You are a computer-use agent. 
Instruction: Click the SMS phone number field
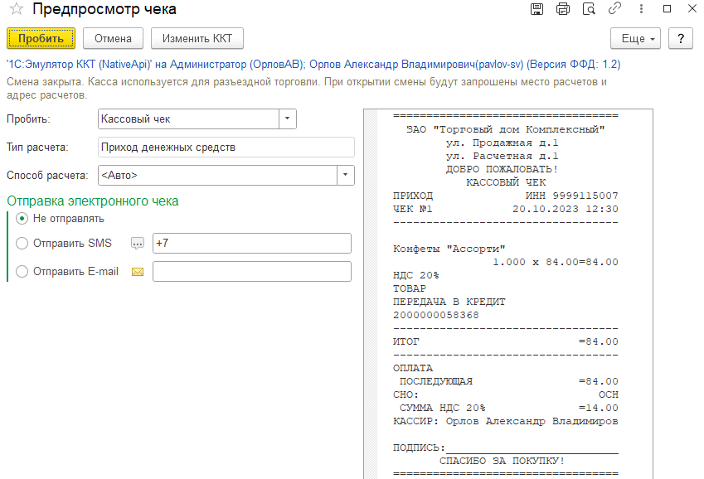[x=252, y=244]
